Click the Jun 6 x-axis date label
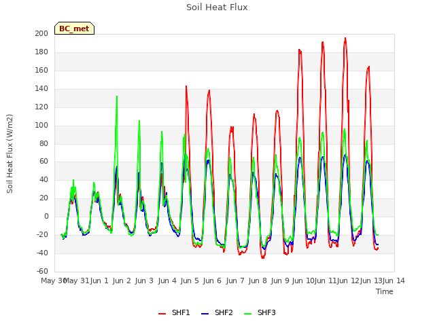Image resolution: width=435 pixels, height=326 pixels. coord(212,280)
